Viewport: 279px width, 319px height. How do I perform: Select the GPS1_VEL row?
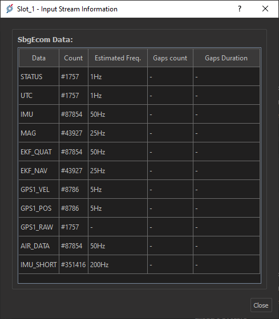(x=139, y=190)
